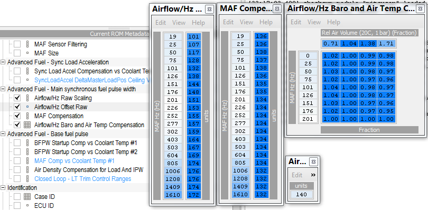Screen dimensions: 428x210
Task: Select SyncLoadAccel DeltaMasterLoadPos Ceiling entry
Action: point(92,80)
